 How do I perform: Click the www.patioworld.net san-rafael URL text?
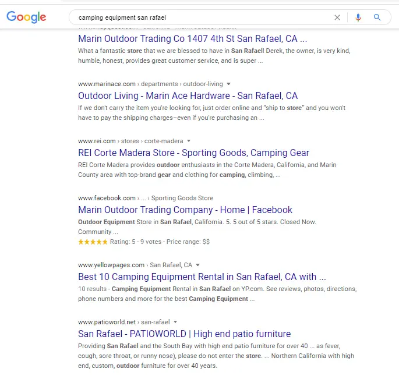[124, 322]
